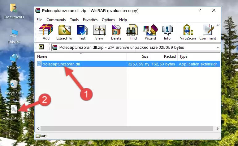Run the Test archive tool
238x146 pixels.
click(x=82, y=32)
